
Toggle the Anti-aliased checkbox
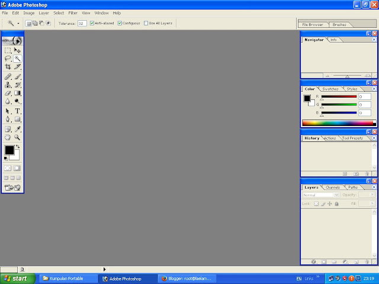[x=92, y=23]
